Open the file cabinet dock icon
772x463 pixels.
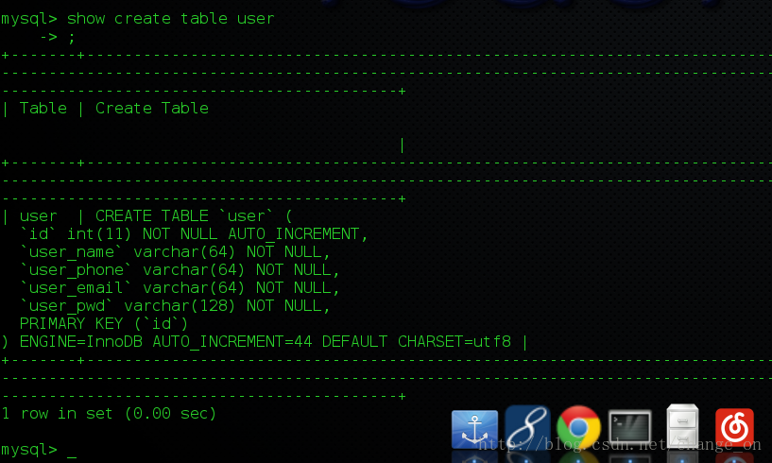point(682,426)
